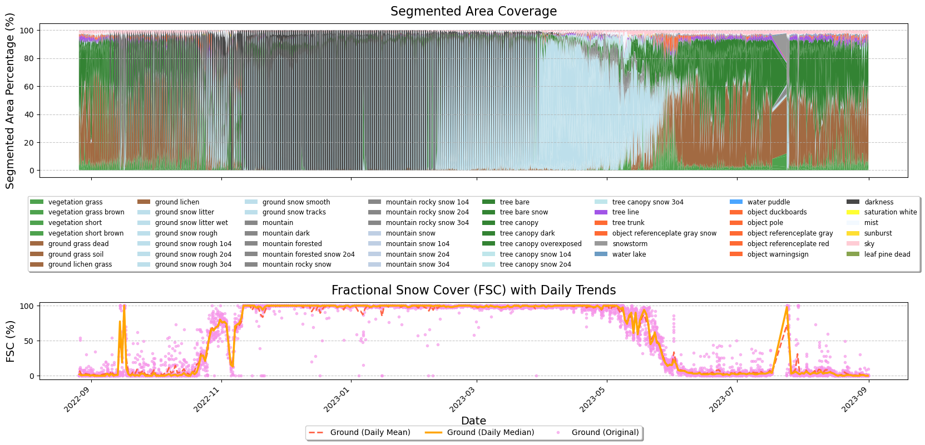This screenshot has height=445, width=925.
Task: Click the snowstorm legend swatch
Action: tap(601, 244)
